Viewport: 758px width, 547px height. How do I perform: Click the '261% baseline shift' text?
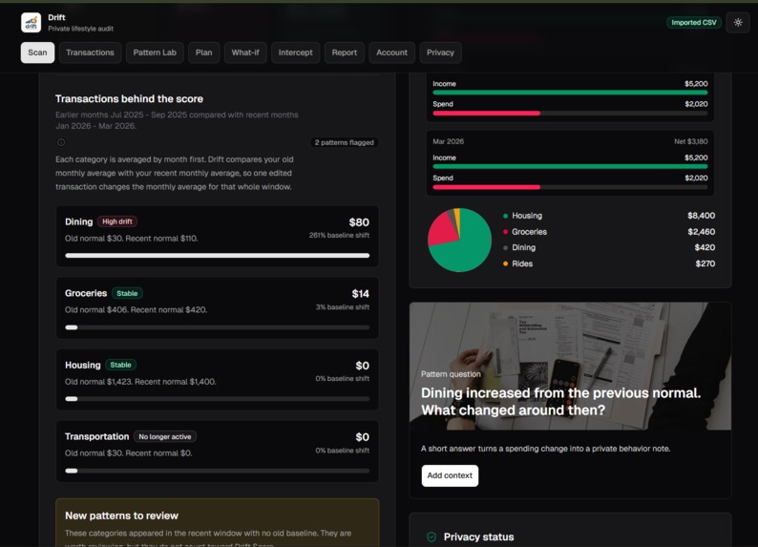tap(339, 236)
